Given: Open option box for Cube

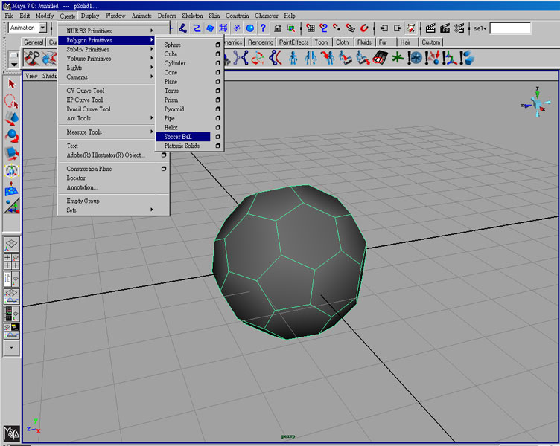Looking at the screenshot, I should 218,54.
